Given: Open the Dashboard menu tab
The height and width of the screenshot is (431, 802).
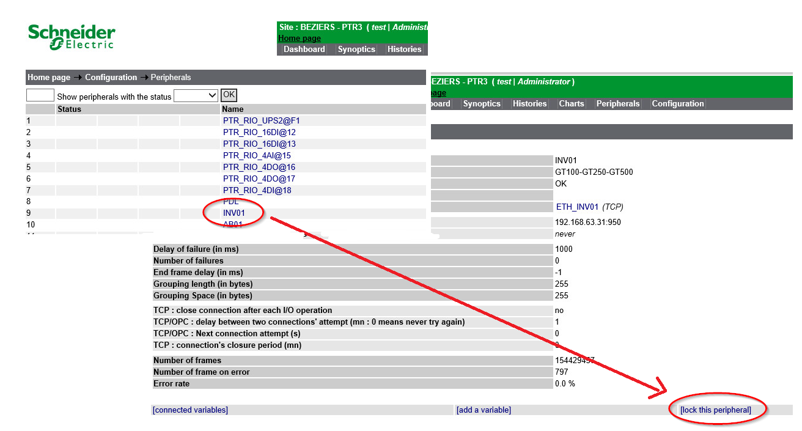Looking at the screenshot, I should click(304, 50).
